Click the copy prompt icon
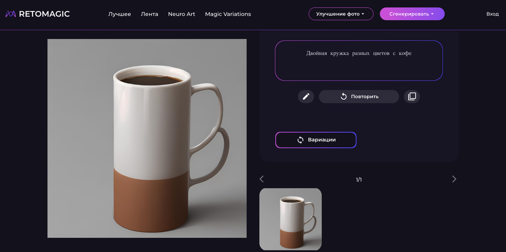This screenshot has height=252, width=506. (412, 96)
